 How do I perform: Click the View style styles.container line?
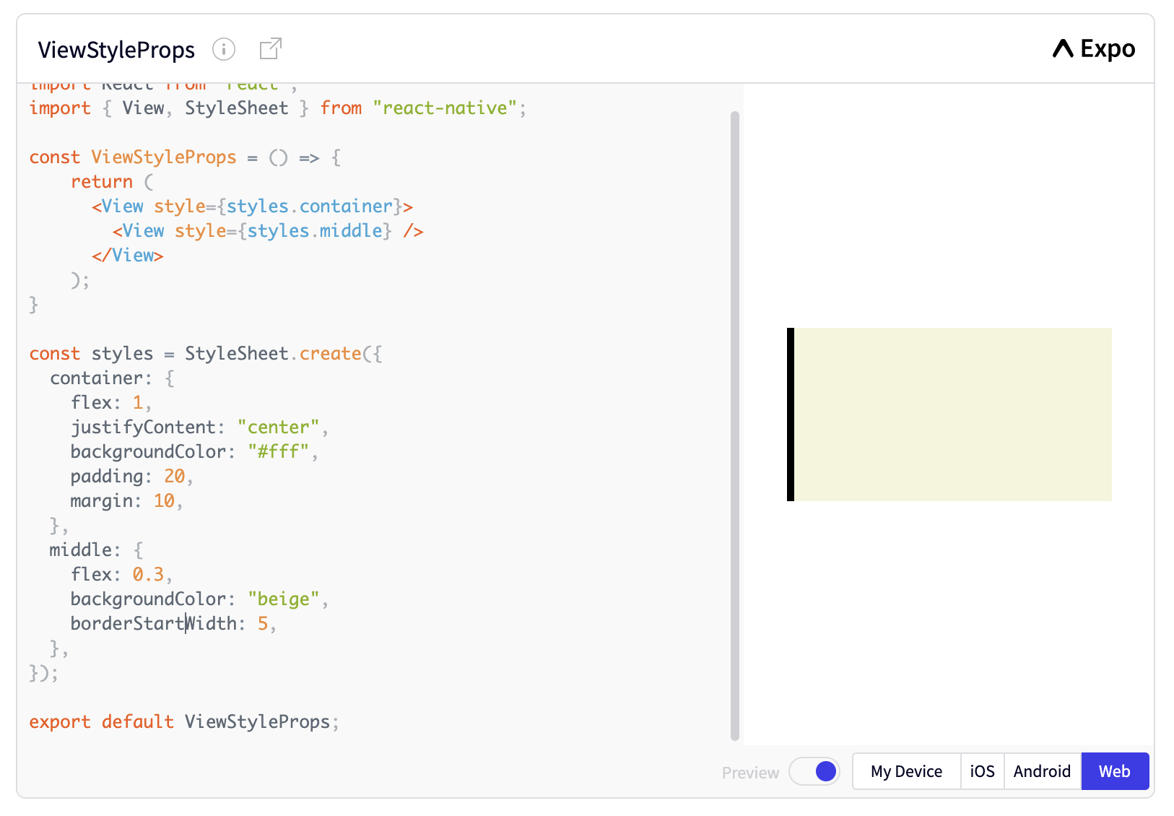252,206
